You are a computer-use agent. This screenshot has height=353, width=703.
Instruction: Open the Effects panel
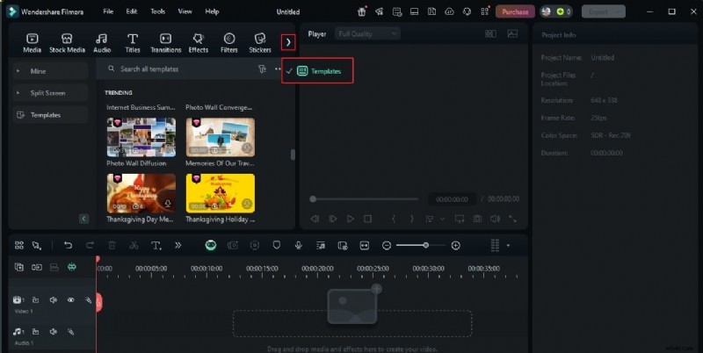click(198, 43)
